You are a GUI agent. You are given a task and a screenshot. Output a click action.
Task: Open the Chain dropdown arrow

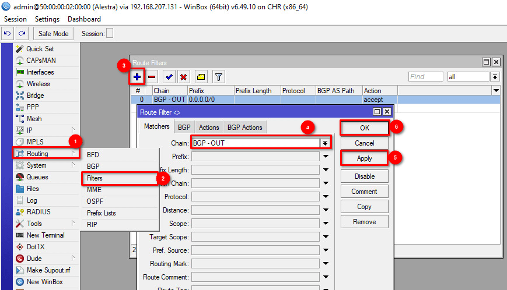pos(325,143)
